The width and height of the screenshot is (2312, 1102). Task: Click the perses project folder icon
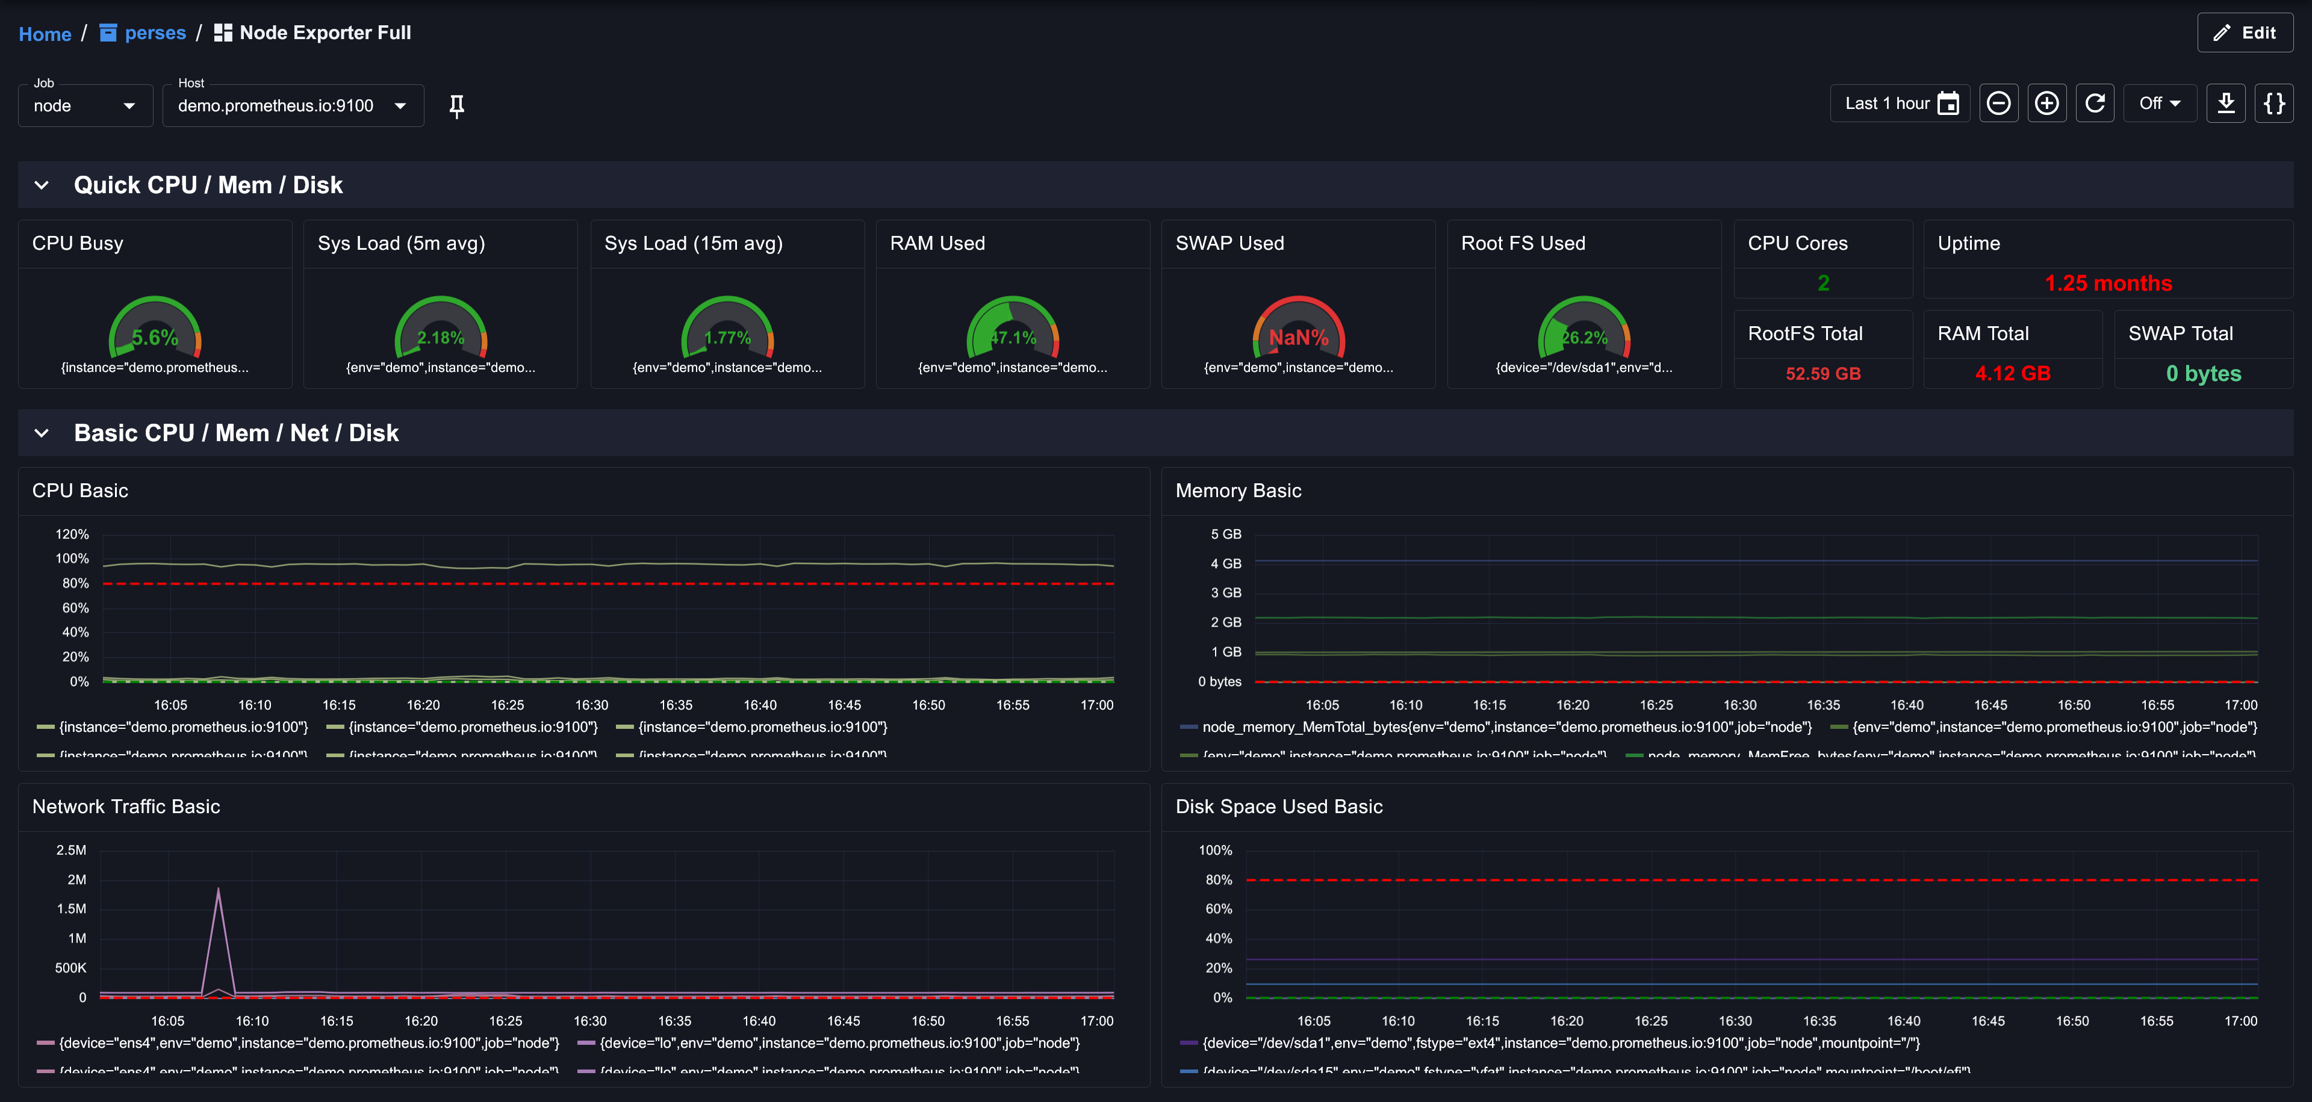(108, 33)
